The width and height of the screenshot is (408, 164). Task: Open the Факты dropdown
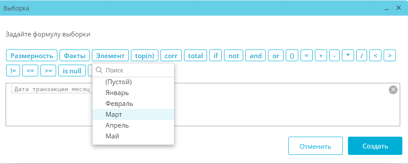[75, 56]
